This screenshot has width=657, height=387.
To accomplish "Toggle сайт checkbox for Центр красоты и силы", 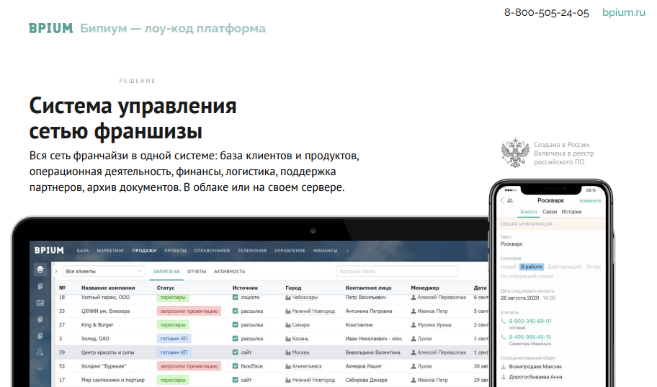I will coord(235,352).
